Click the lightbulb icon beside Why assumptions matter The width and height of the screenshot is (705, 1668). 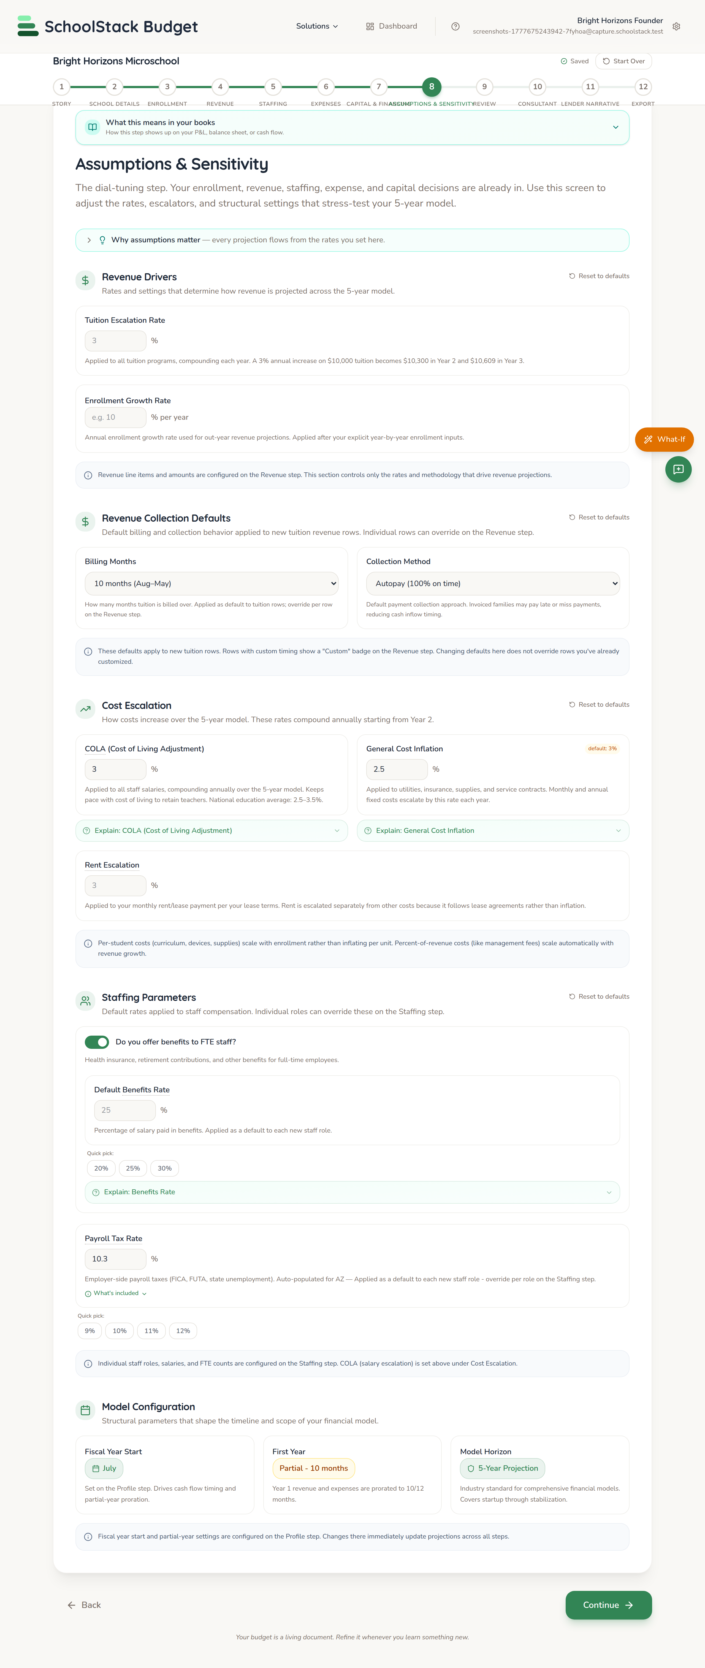pos(102,240)
